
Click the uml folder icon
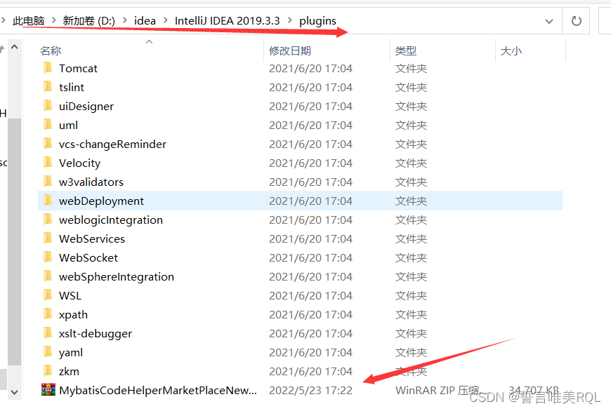point(48,125)
